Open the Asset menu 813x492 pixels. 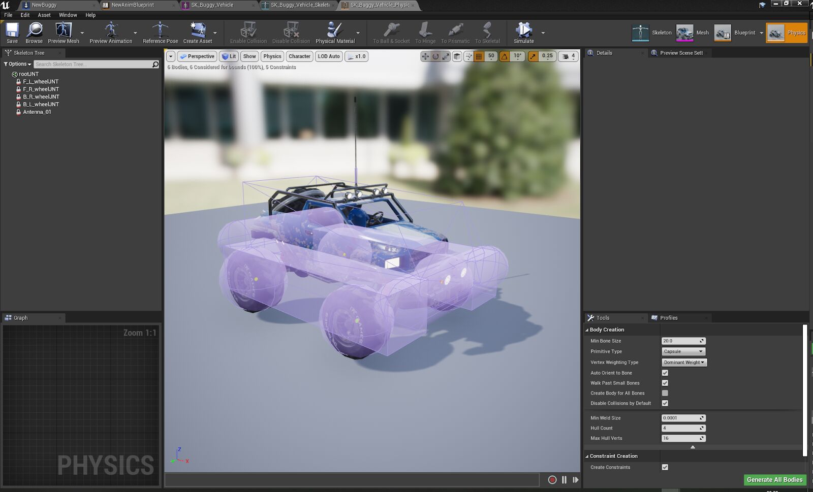[44, 15]
